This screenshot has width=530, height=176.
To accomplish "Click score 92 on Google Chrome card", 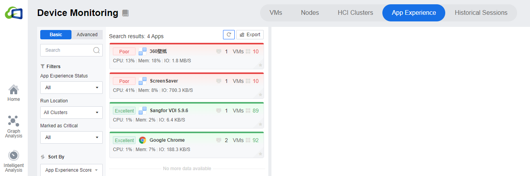I will [x=255, y=140].
